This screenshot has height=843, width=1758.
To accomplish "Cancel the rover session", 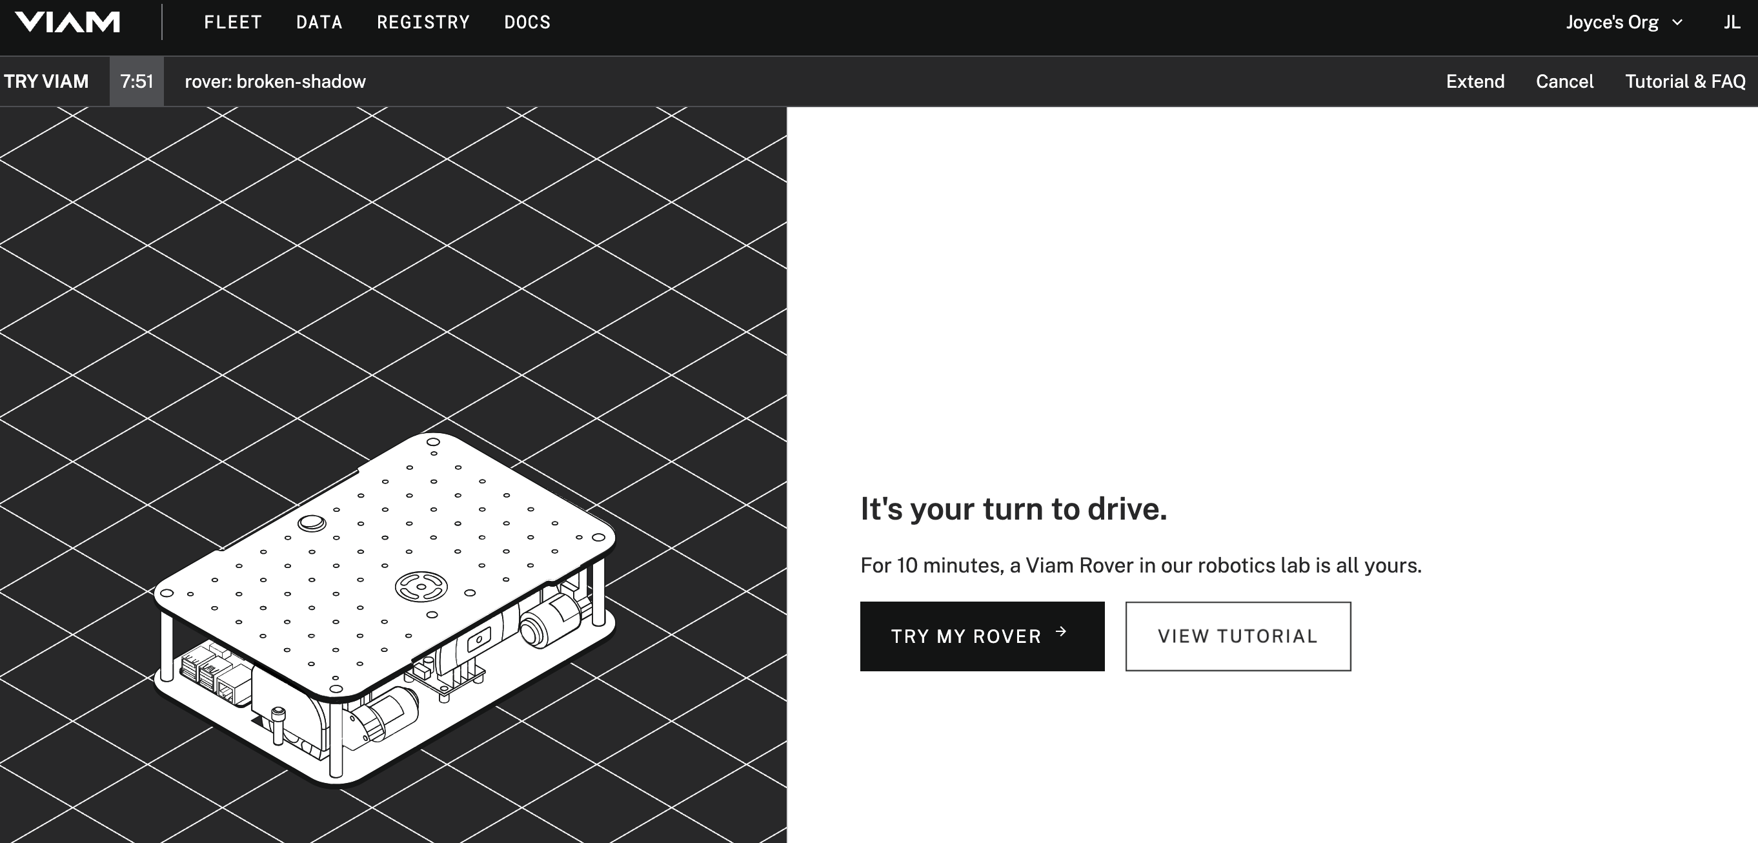I will tap(1564, 81).
